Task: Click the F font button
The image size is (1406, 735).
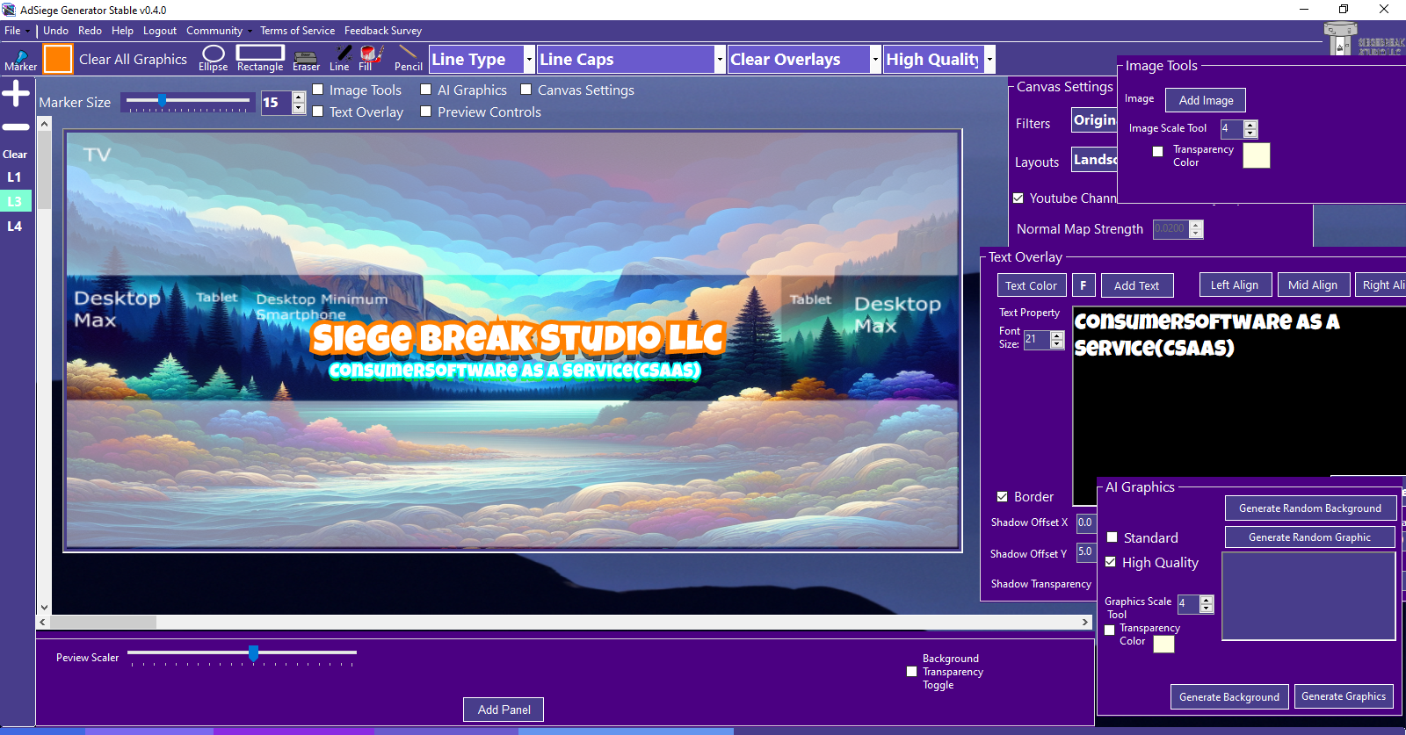Action: (1083, 285)
